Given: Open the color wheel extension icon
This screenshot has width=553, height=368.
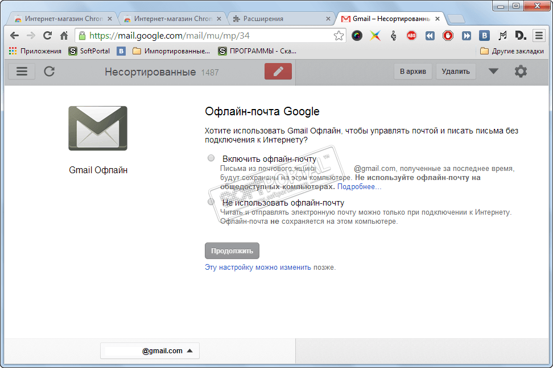Looking at the screenshot, I should (357, 36).
